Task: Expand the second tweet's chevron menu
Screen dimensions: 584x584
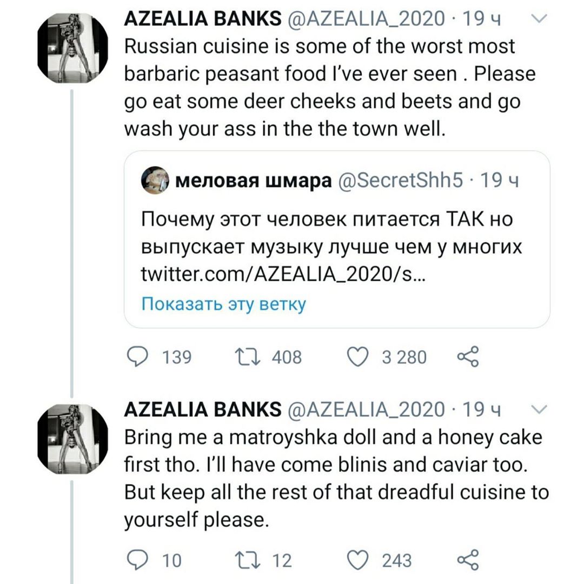Action: pos(539,408)
